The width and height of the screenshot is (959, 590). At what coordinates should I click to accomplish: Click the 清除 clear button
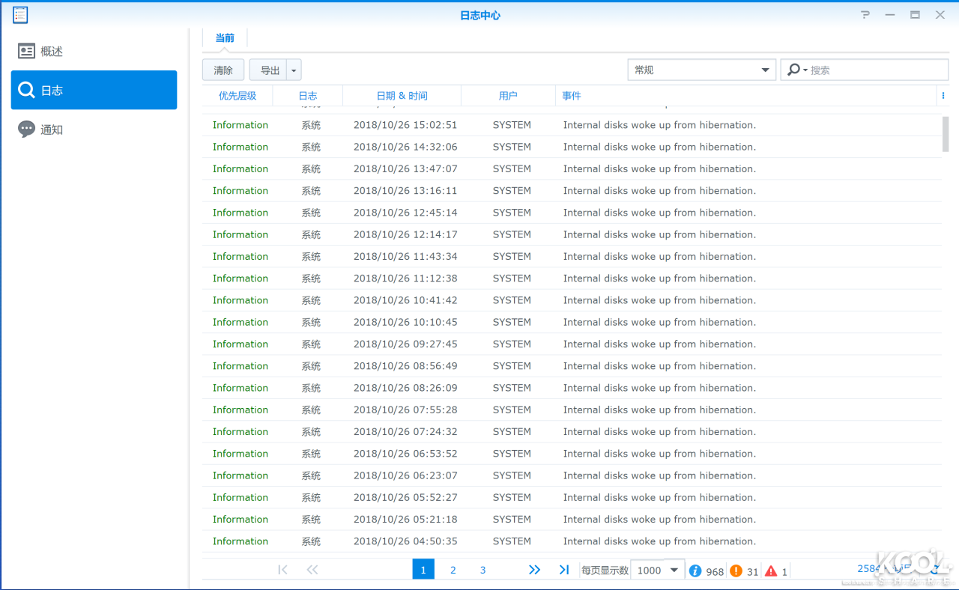(x=223, y=70)
